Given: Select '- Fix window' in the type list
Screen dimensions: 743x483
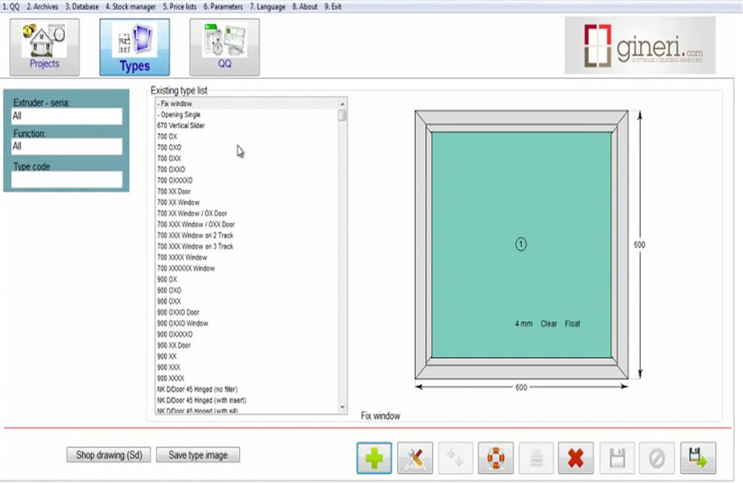Looking at the screenshot, I should 247,104.
